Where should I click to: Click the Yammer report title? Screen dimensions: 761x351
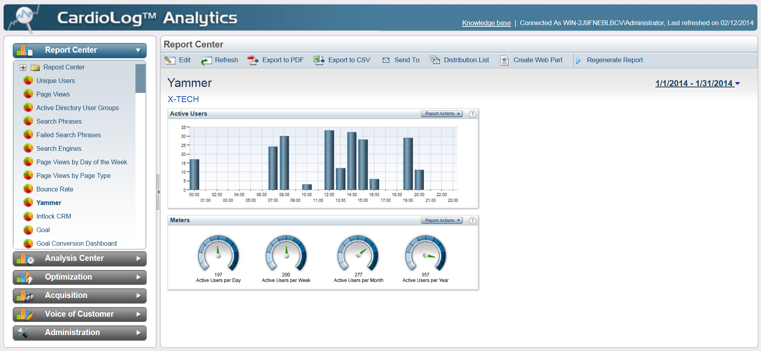point(190,83)
